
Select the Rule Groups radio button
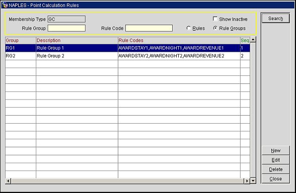[215, 28]
